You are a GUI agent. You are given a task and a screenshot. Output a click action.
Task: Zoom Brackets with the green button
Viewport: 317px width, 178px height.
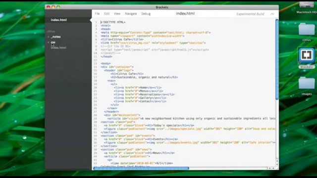58,7
